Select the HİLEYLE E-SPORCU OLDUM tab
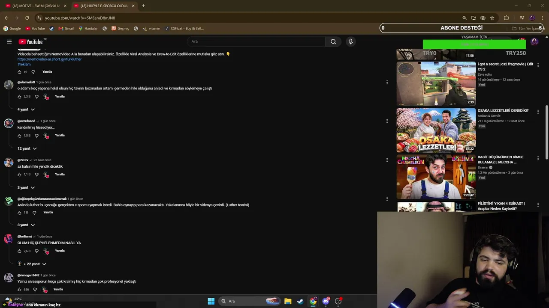The image size is (549, 308). pos(104,6)
